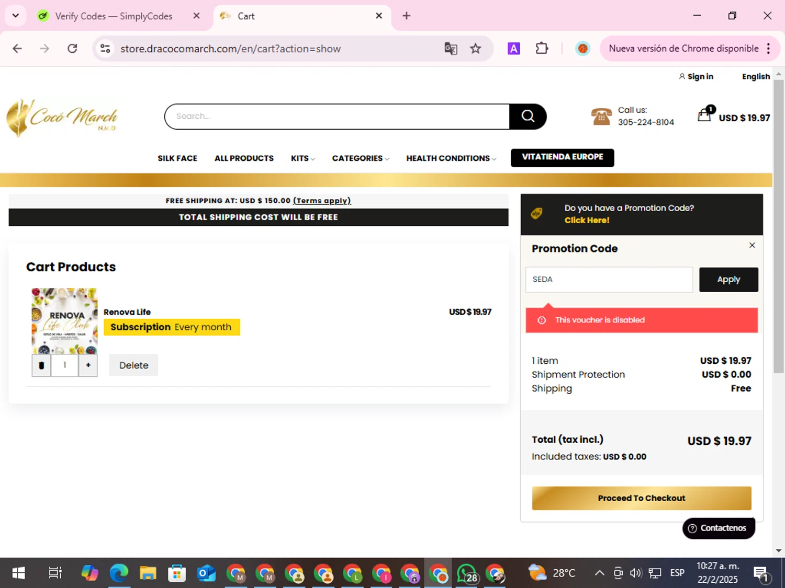Open the Chrome extensions puzzle icon
The height and width of the screenshot is (588, 785).
click(542, 49)
